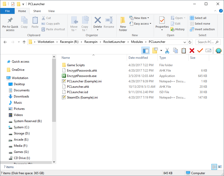The width and height of the screenshot is (224, 176).
Task: Select SteamIDs (Example).ini file
Action: [82, 97]
